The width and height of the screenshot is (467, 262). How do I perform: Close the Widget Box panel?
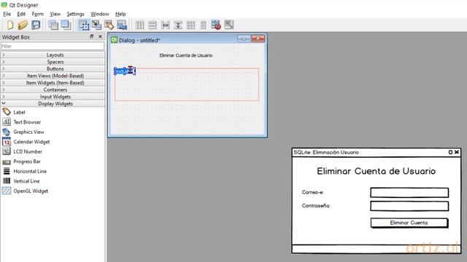pyautogui.click(x=101, y=36)
